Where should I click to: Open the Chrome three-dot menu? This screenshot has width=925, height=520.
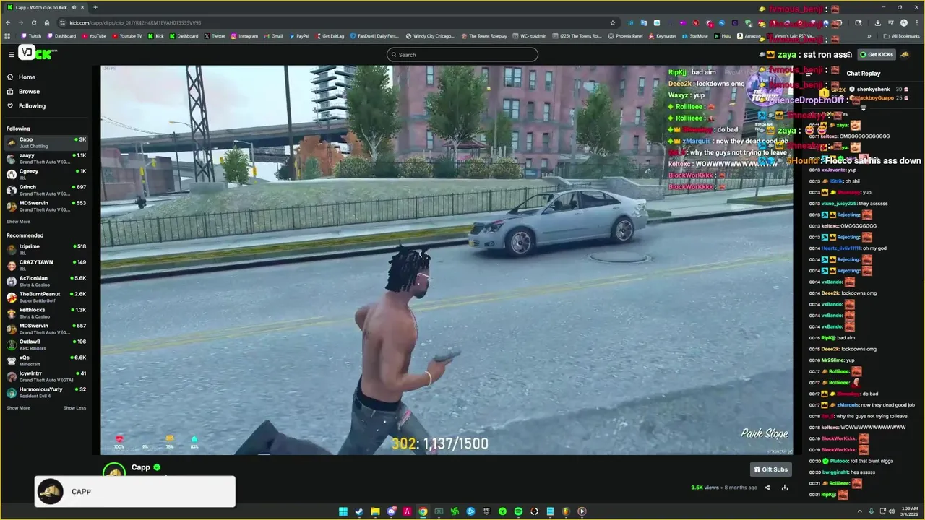point(916,22)
